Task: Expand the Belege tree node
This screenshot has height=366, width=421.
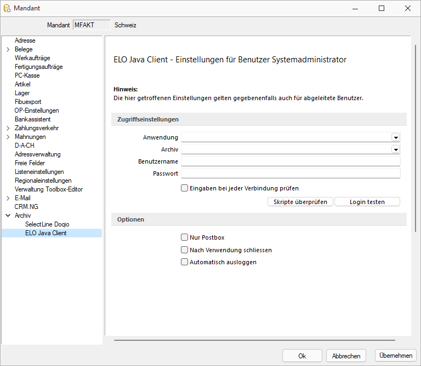Action: pos(8,49)
